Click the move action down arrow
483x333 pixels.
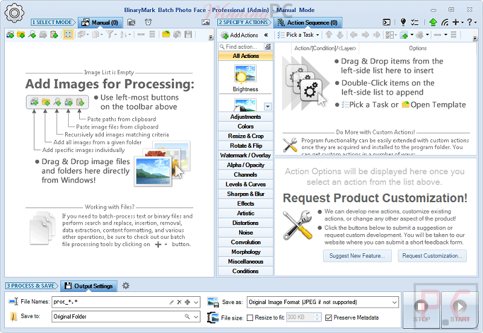340,35
